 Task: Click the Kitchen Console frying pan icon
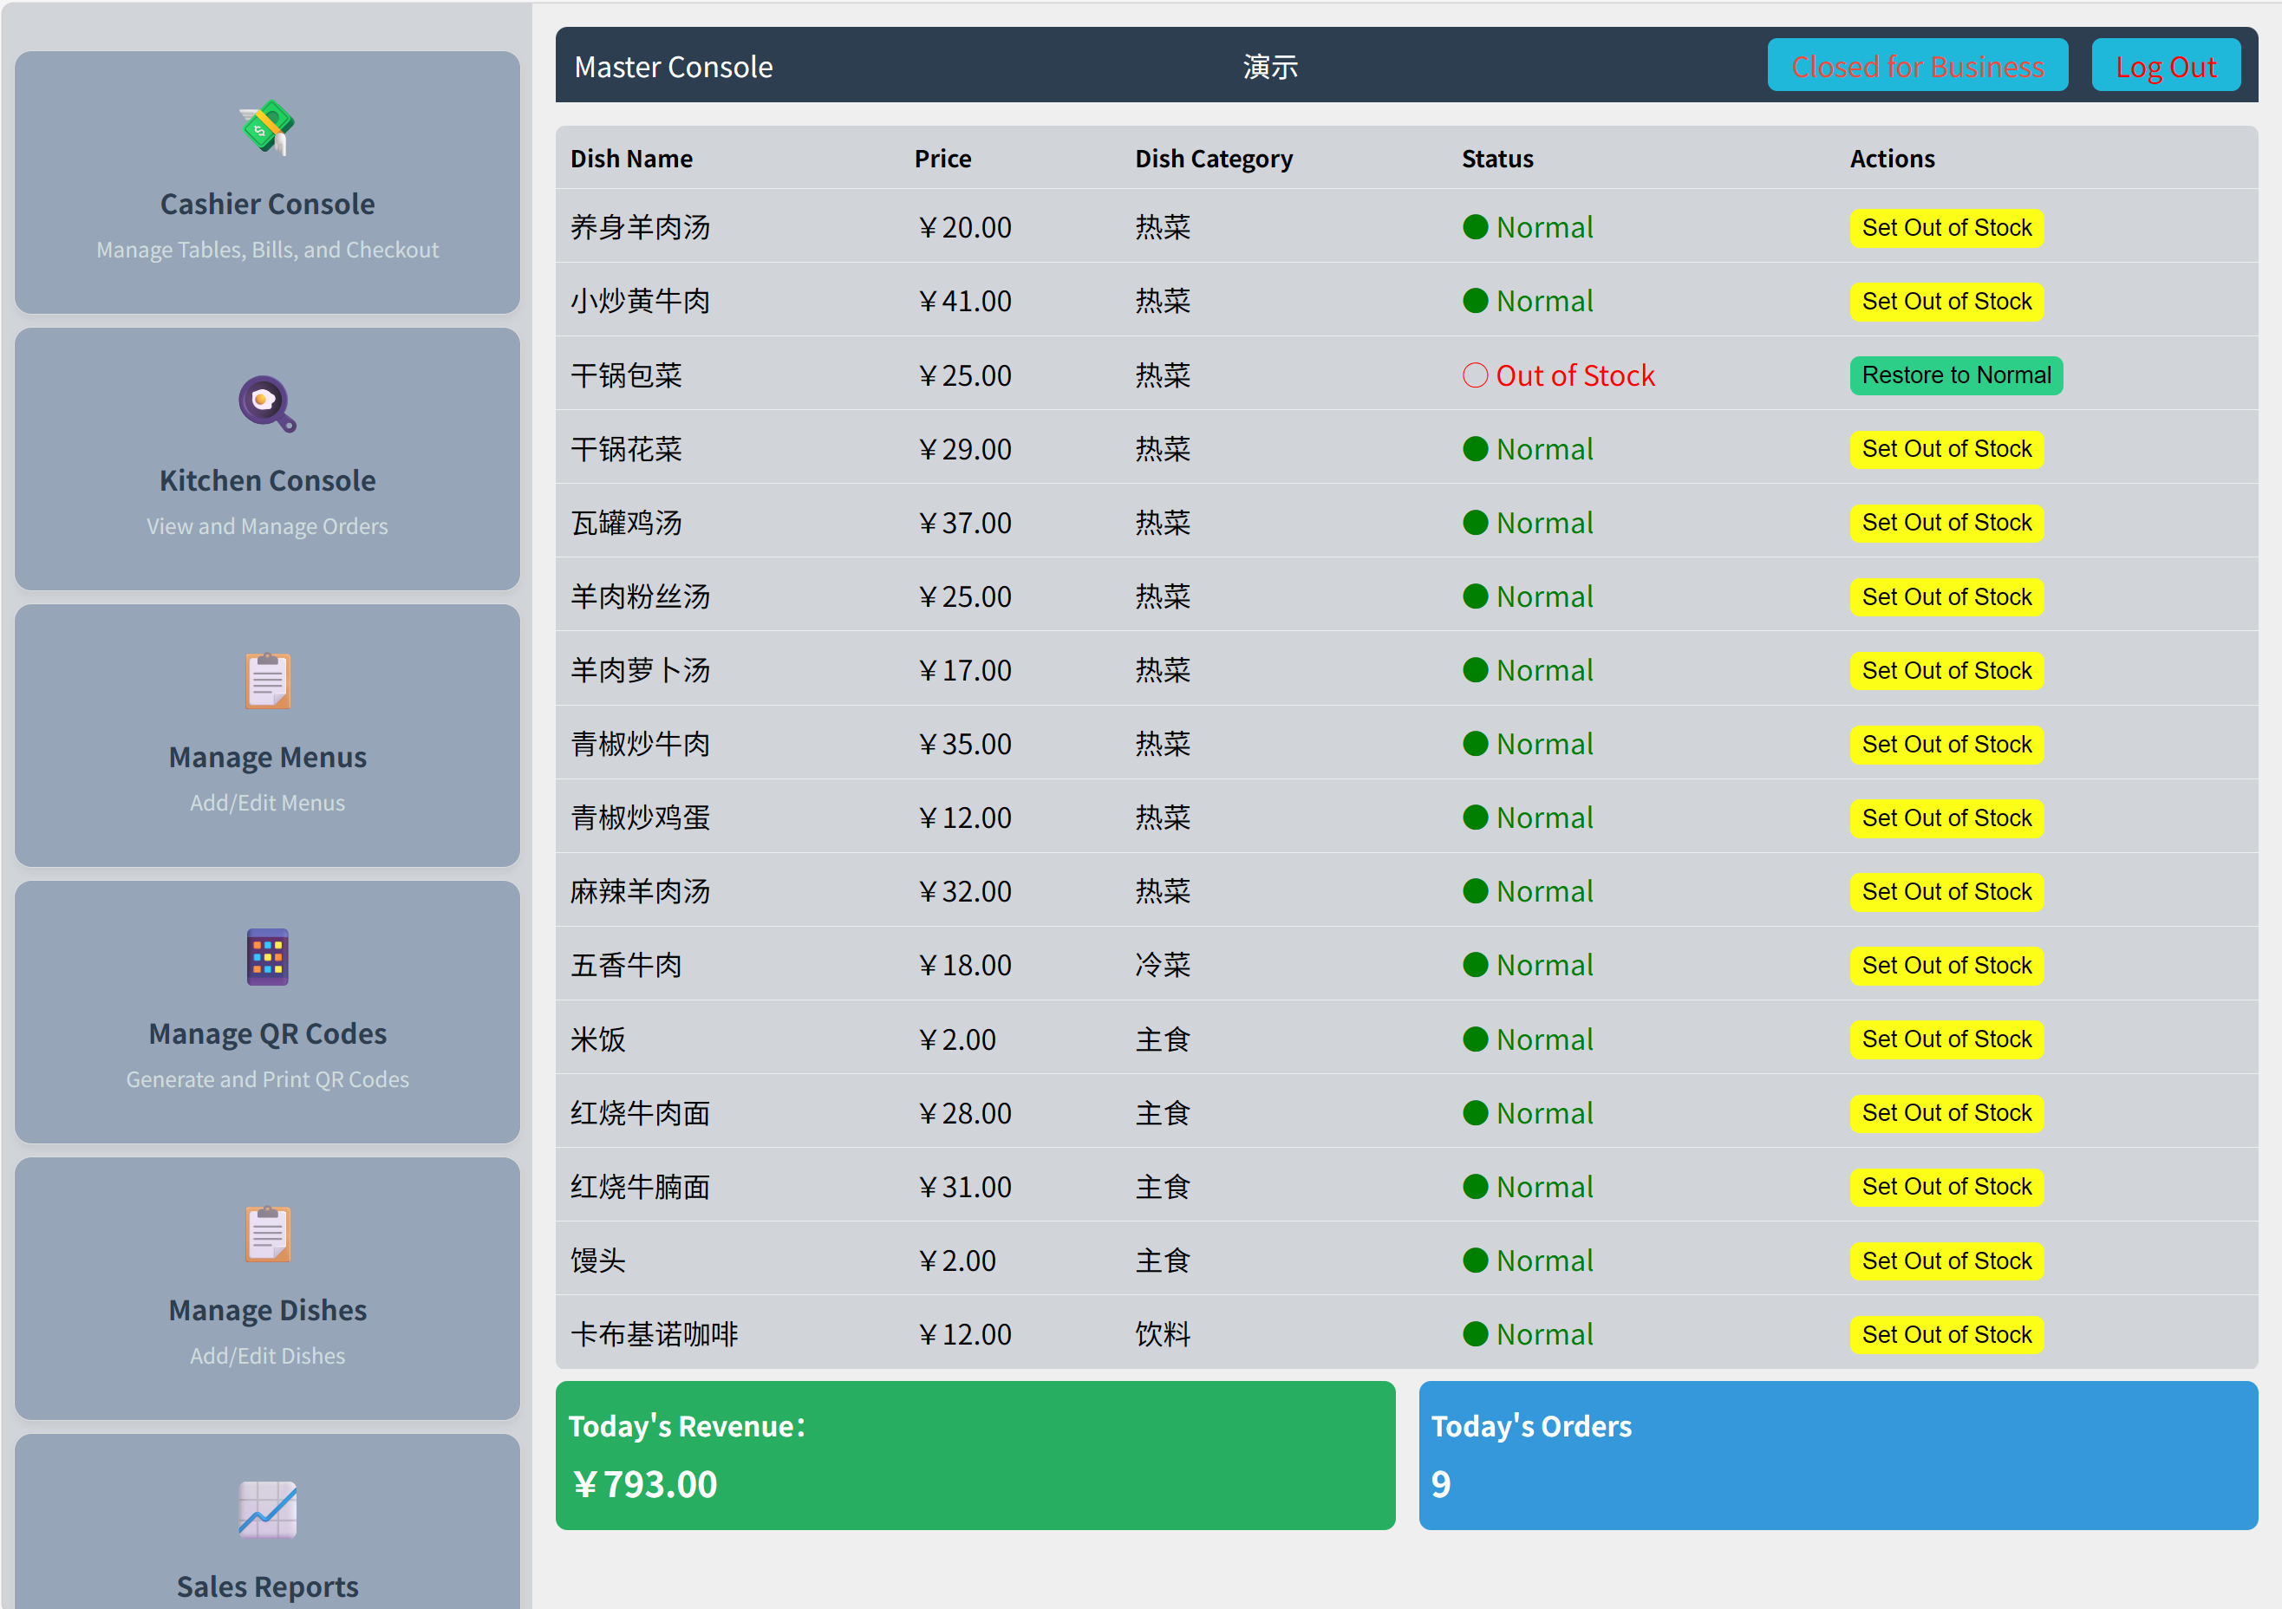[x=266, y=403]
